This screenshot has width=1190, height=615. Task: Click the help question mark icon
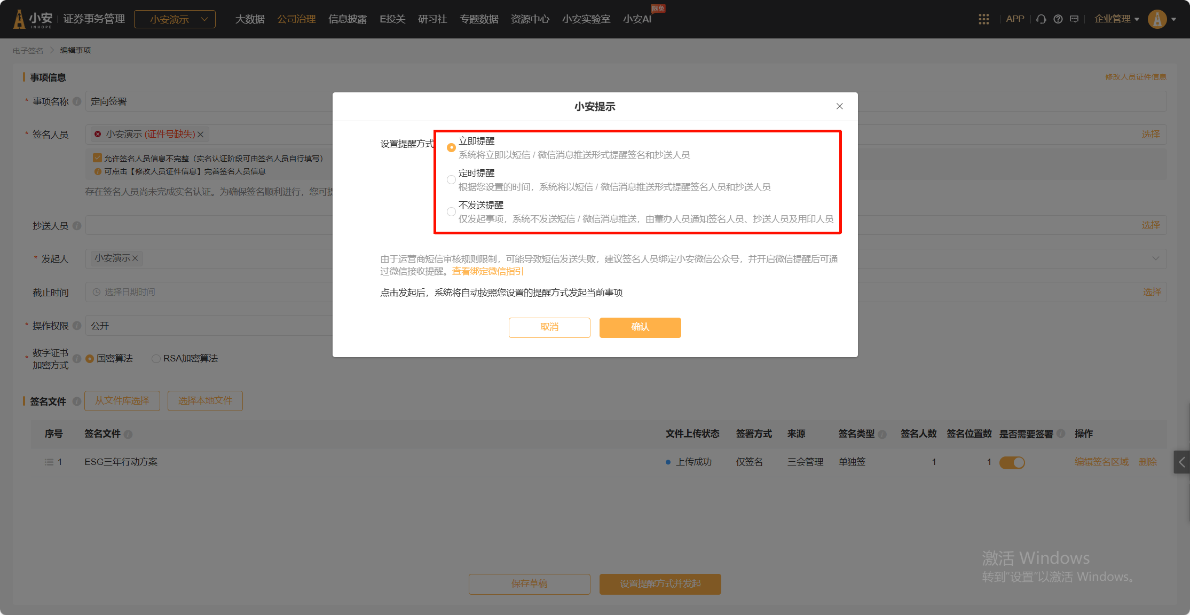click(x=1058, y=19)
